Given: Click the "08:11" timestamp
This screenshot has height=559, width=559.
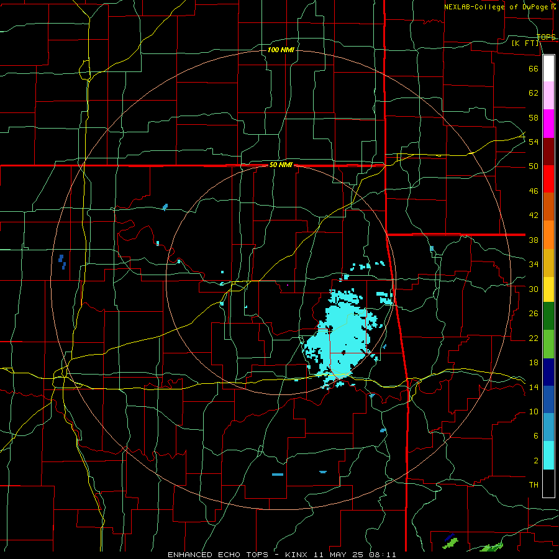Looking at the screenshot, I should (x=382, y=555).
